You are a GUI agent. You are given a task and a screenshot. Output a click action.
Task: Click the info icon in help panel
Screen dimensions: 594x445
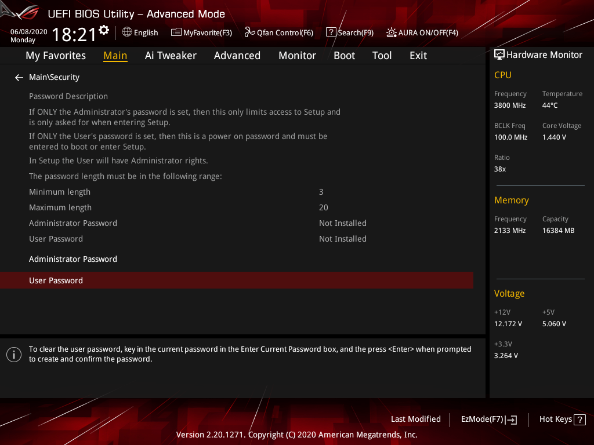(x=14, y=355)
